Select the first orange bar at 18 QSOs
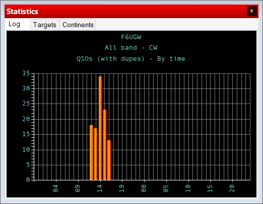263x204 pixels. click(x=91, y=153)
